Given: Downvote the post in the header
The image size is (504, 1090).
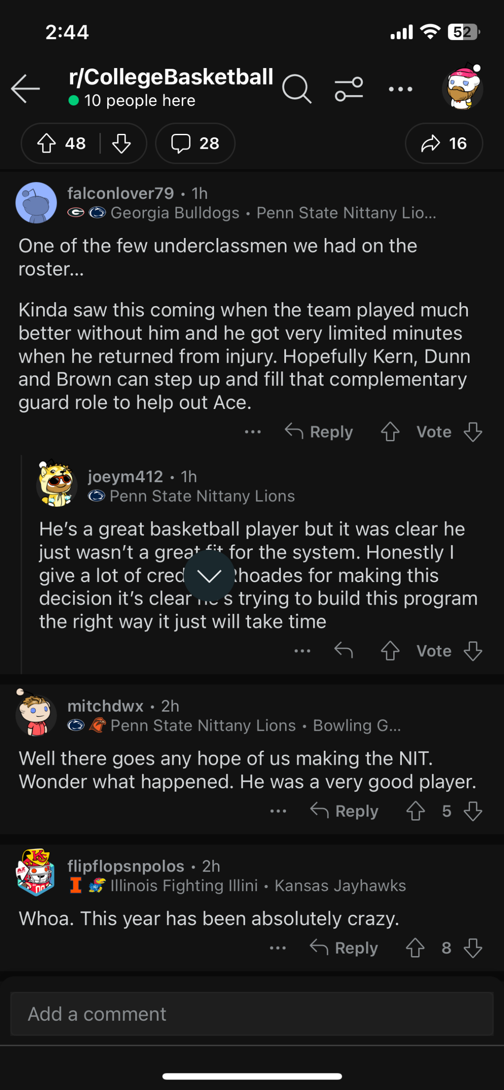Looking at the screenshot, I should (x=121, y=143).
